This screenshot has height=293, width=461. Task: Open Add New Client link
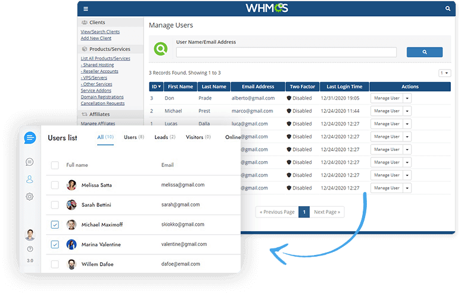pyautogui.click(x=96, y=38)
